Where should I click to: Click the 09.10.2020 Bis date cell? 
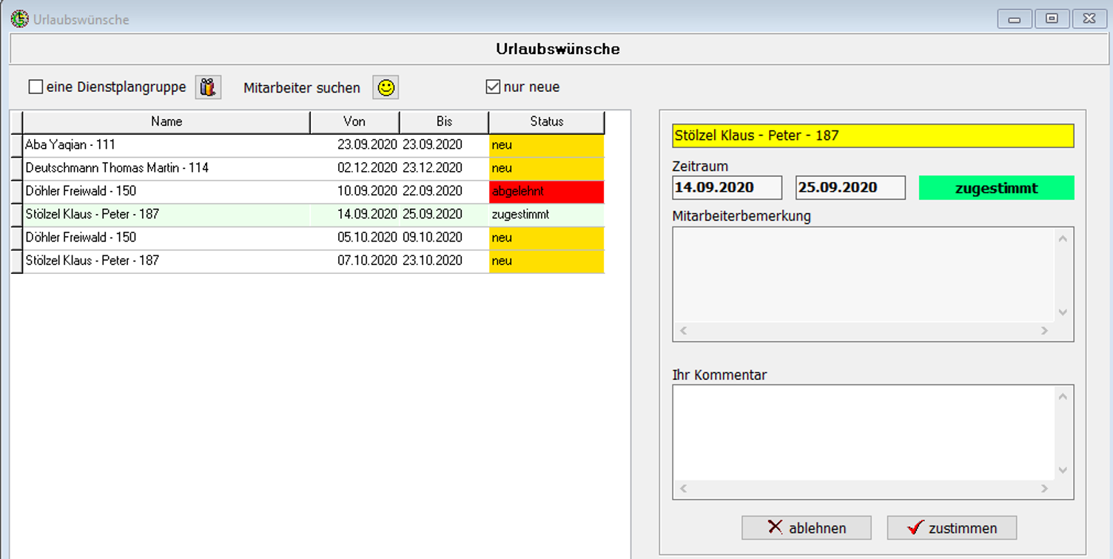pos(444,238)
